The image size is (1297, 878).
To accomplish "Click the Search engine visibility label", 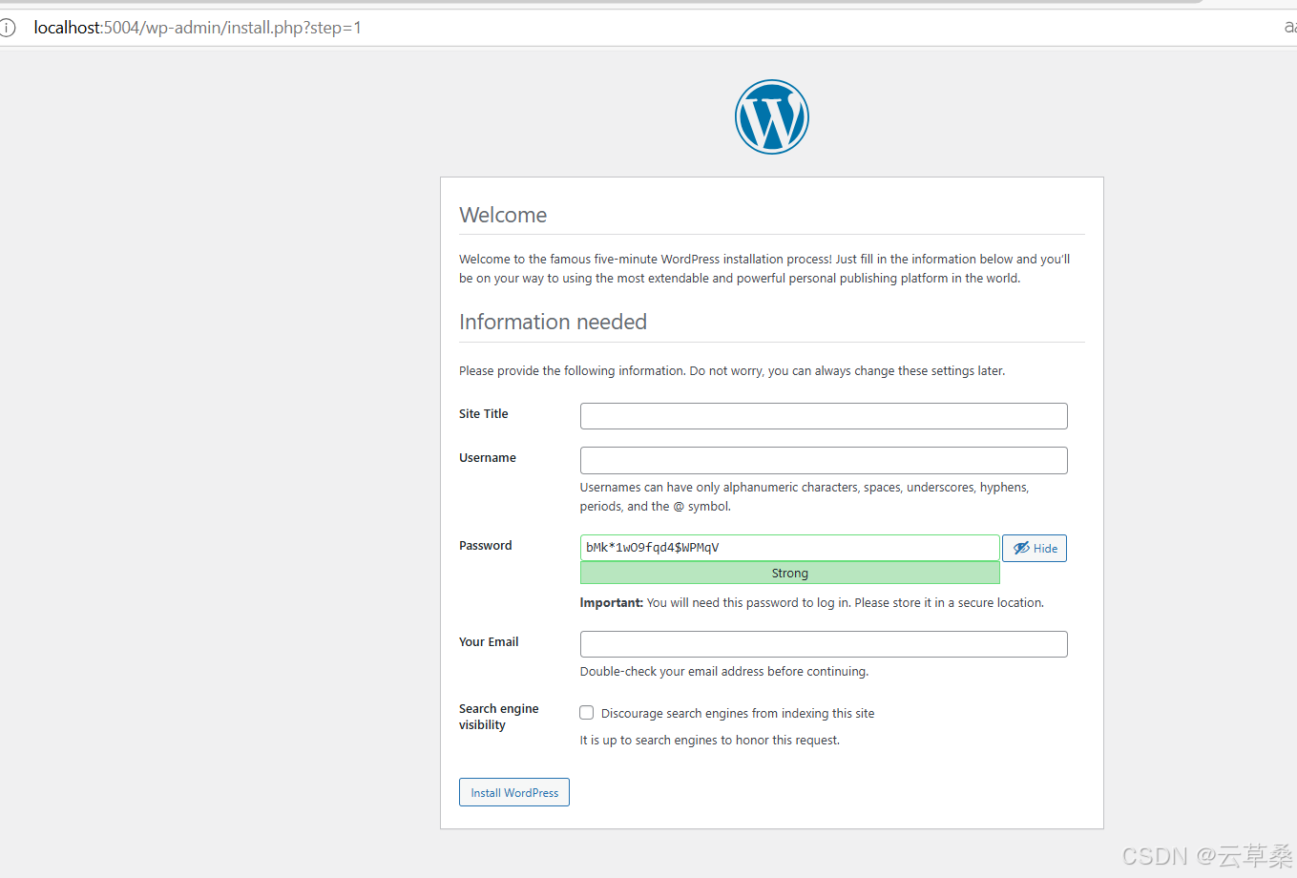I will 499,717.
